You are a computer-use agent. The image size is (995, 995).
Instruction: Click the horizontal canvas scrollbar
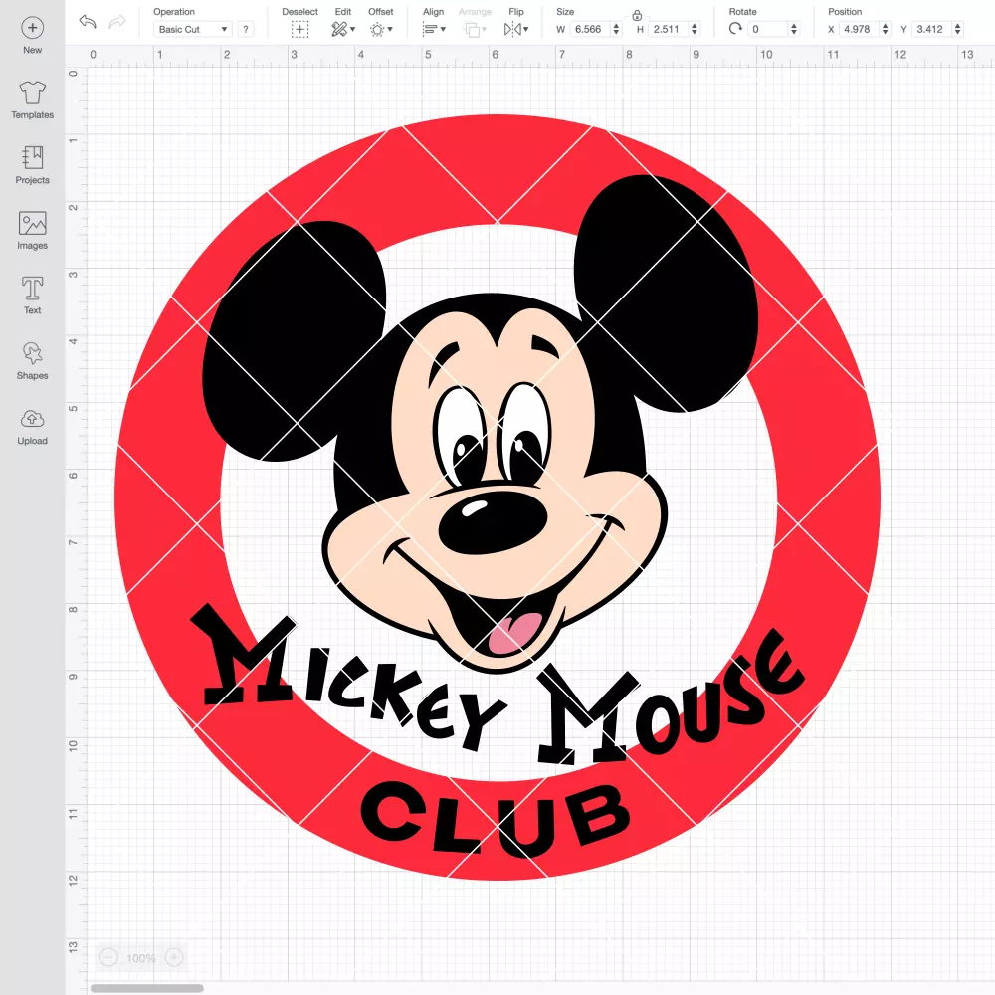tap(146, 988)
